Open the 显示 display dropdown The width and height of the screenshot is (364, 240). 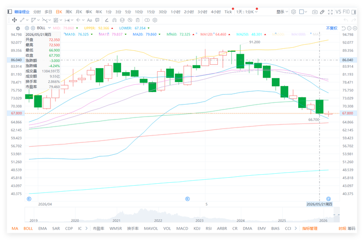click(x=282, y=11)
